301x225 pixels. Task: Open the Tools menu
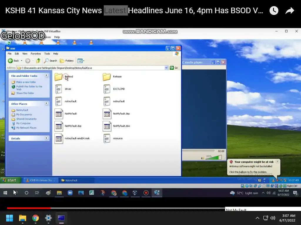tap(47, 54)
